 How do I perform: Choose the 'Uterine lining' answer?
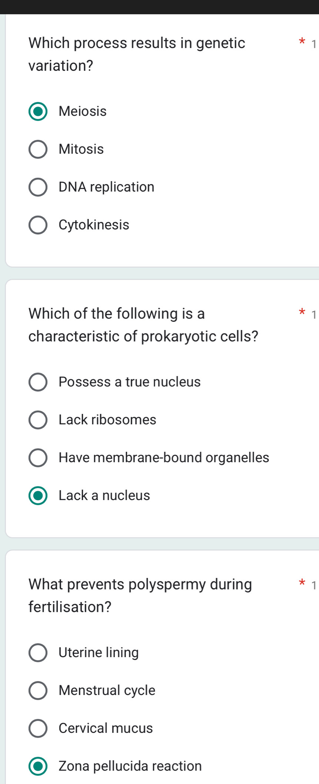(37, 653)
